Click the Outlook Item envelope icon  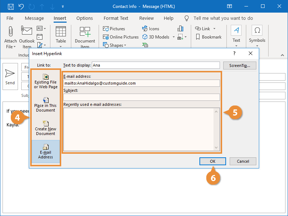[x=27, y=31]
